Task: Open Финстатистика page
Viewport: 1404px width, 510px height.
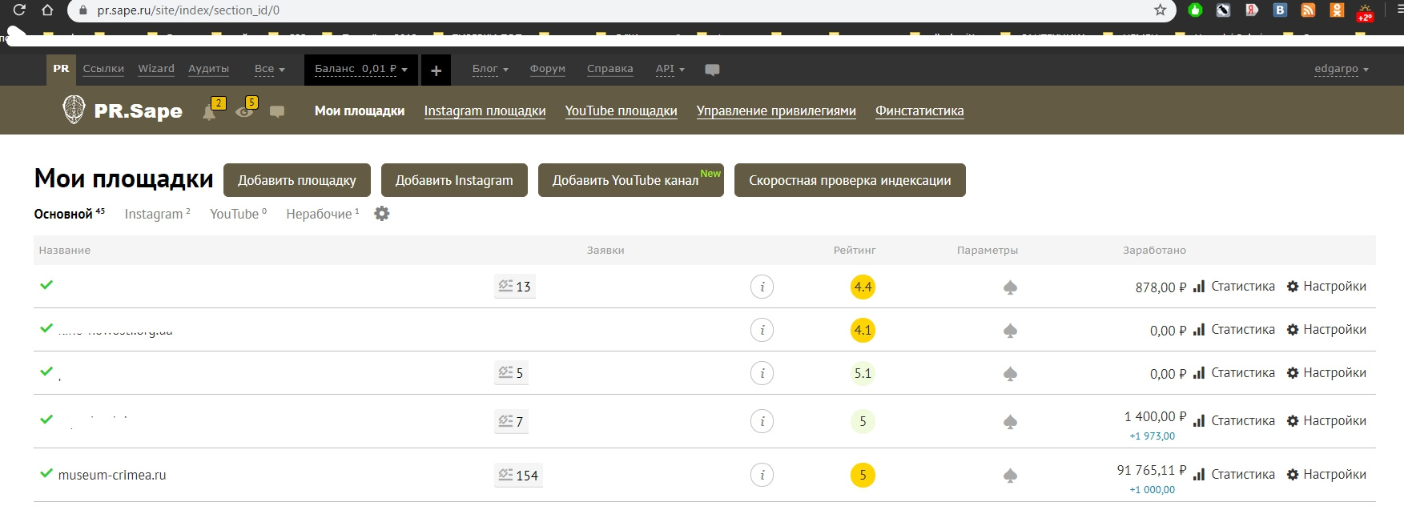Action: click(x=919, y=110)
